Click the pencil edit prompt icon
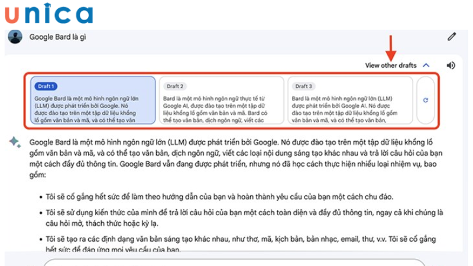 point(452,37)
